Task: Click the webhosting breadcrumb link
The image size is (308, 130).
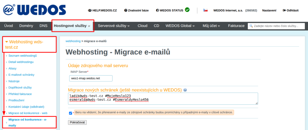Action: 73,41
